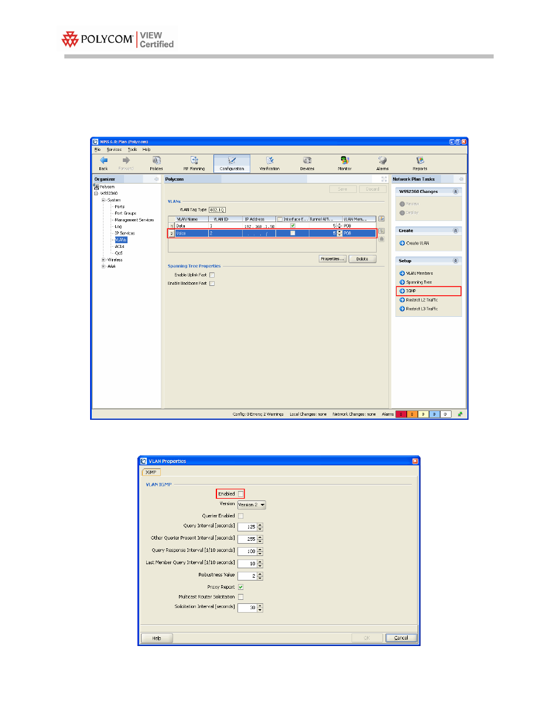The image size is (558, 722).
Task: Collapse the System tree node
Action: point(104,200)
